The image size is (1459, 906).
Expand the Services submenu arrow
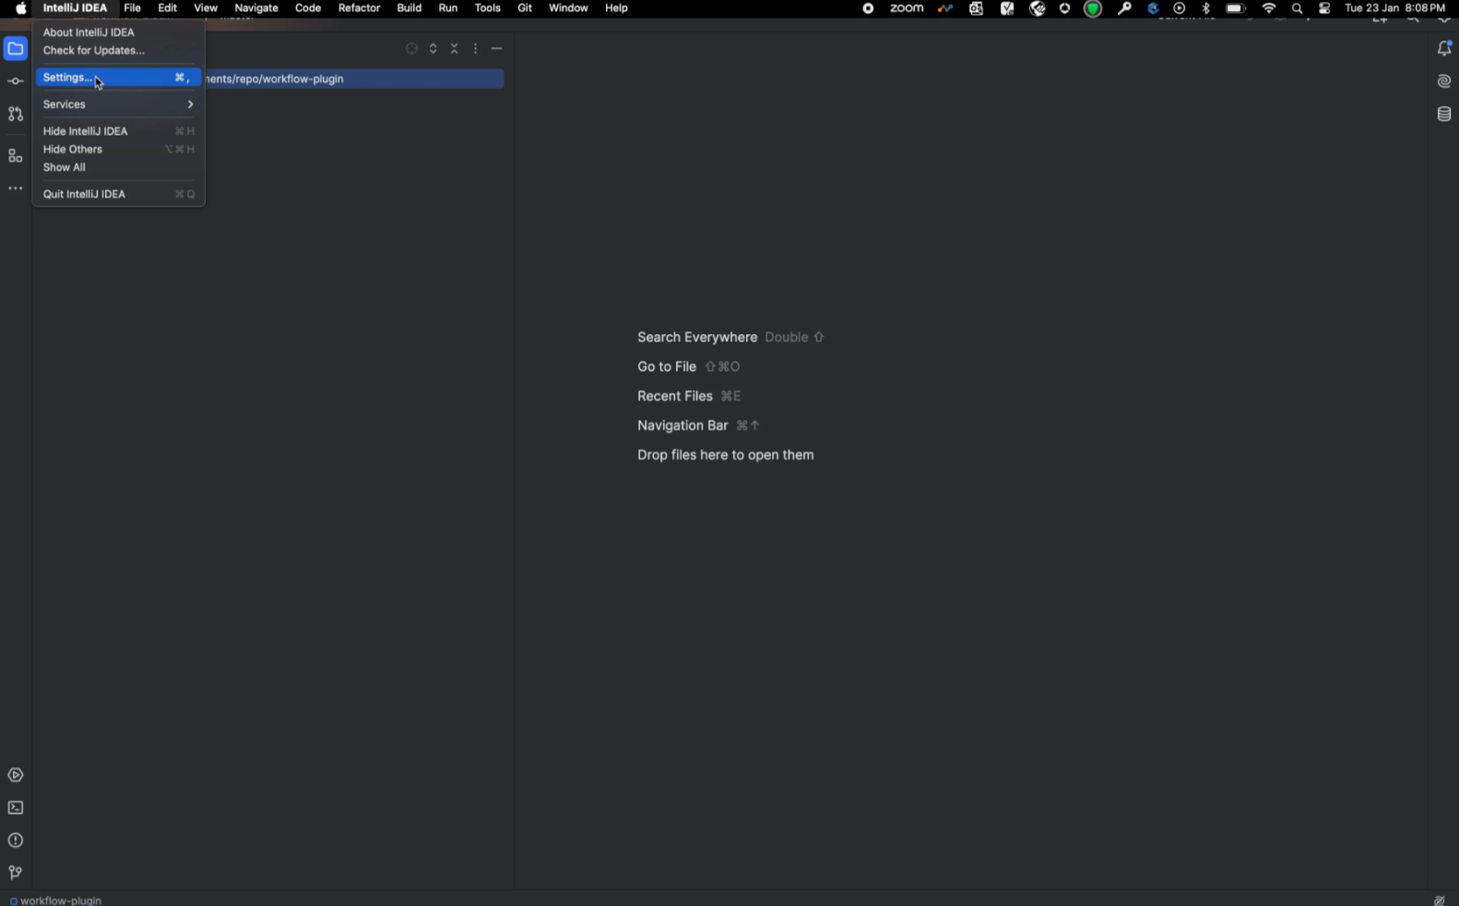[190, 104]
